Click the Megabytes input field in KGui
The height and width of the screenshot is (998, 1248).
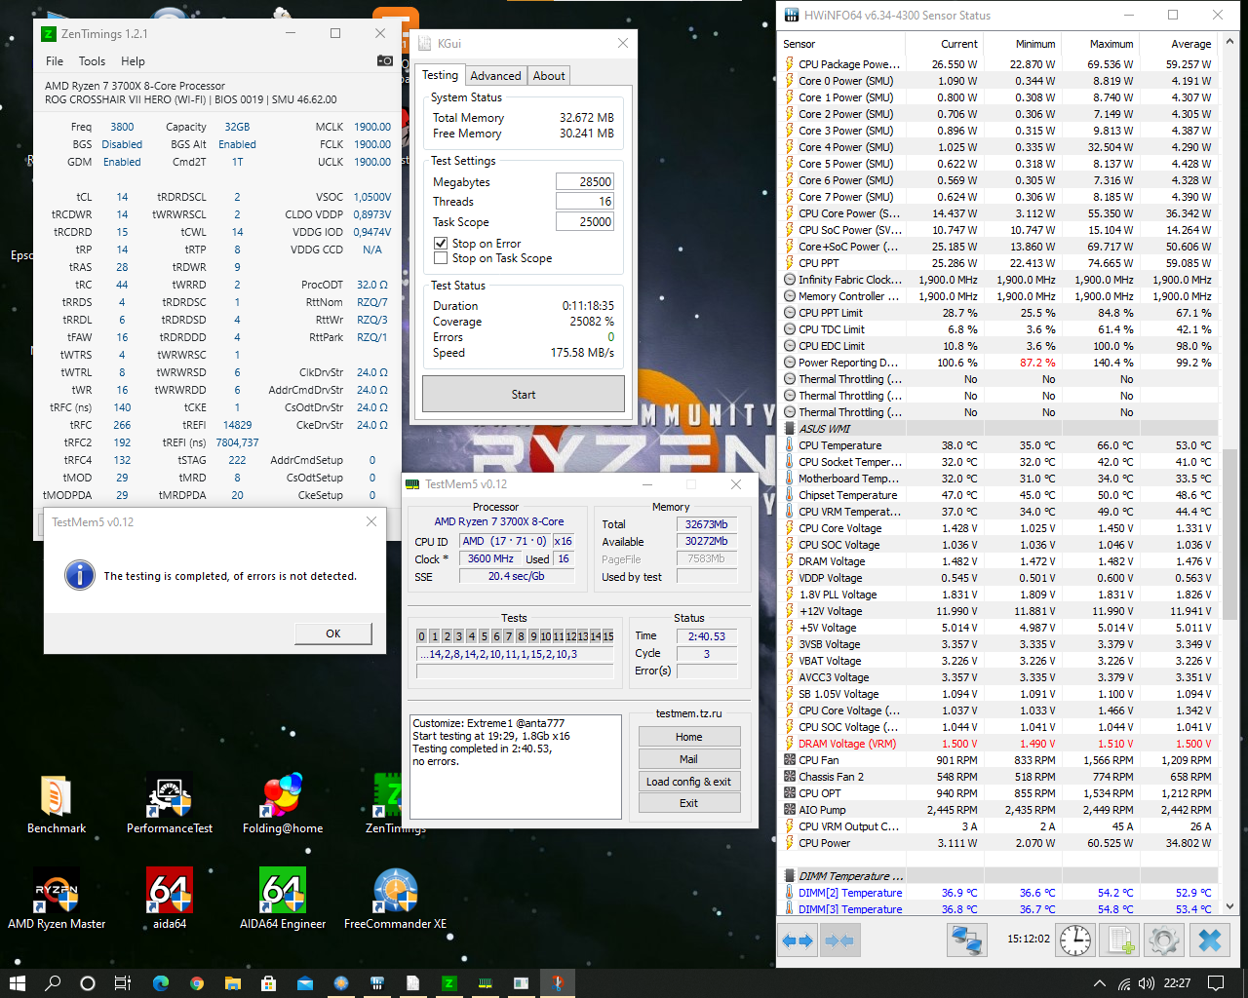click(585, 182)
